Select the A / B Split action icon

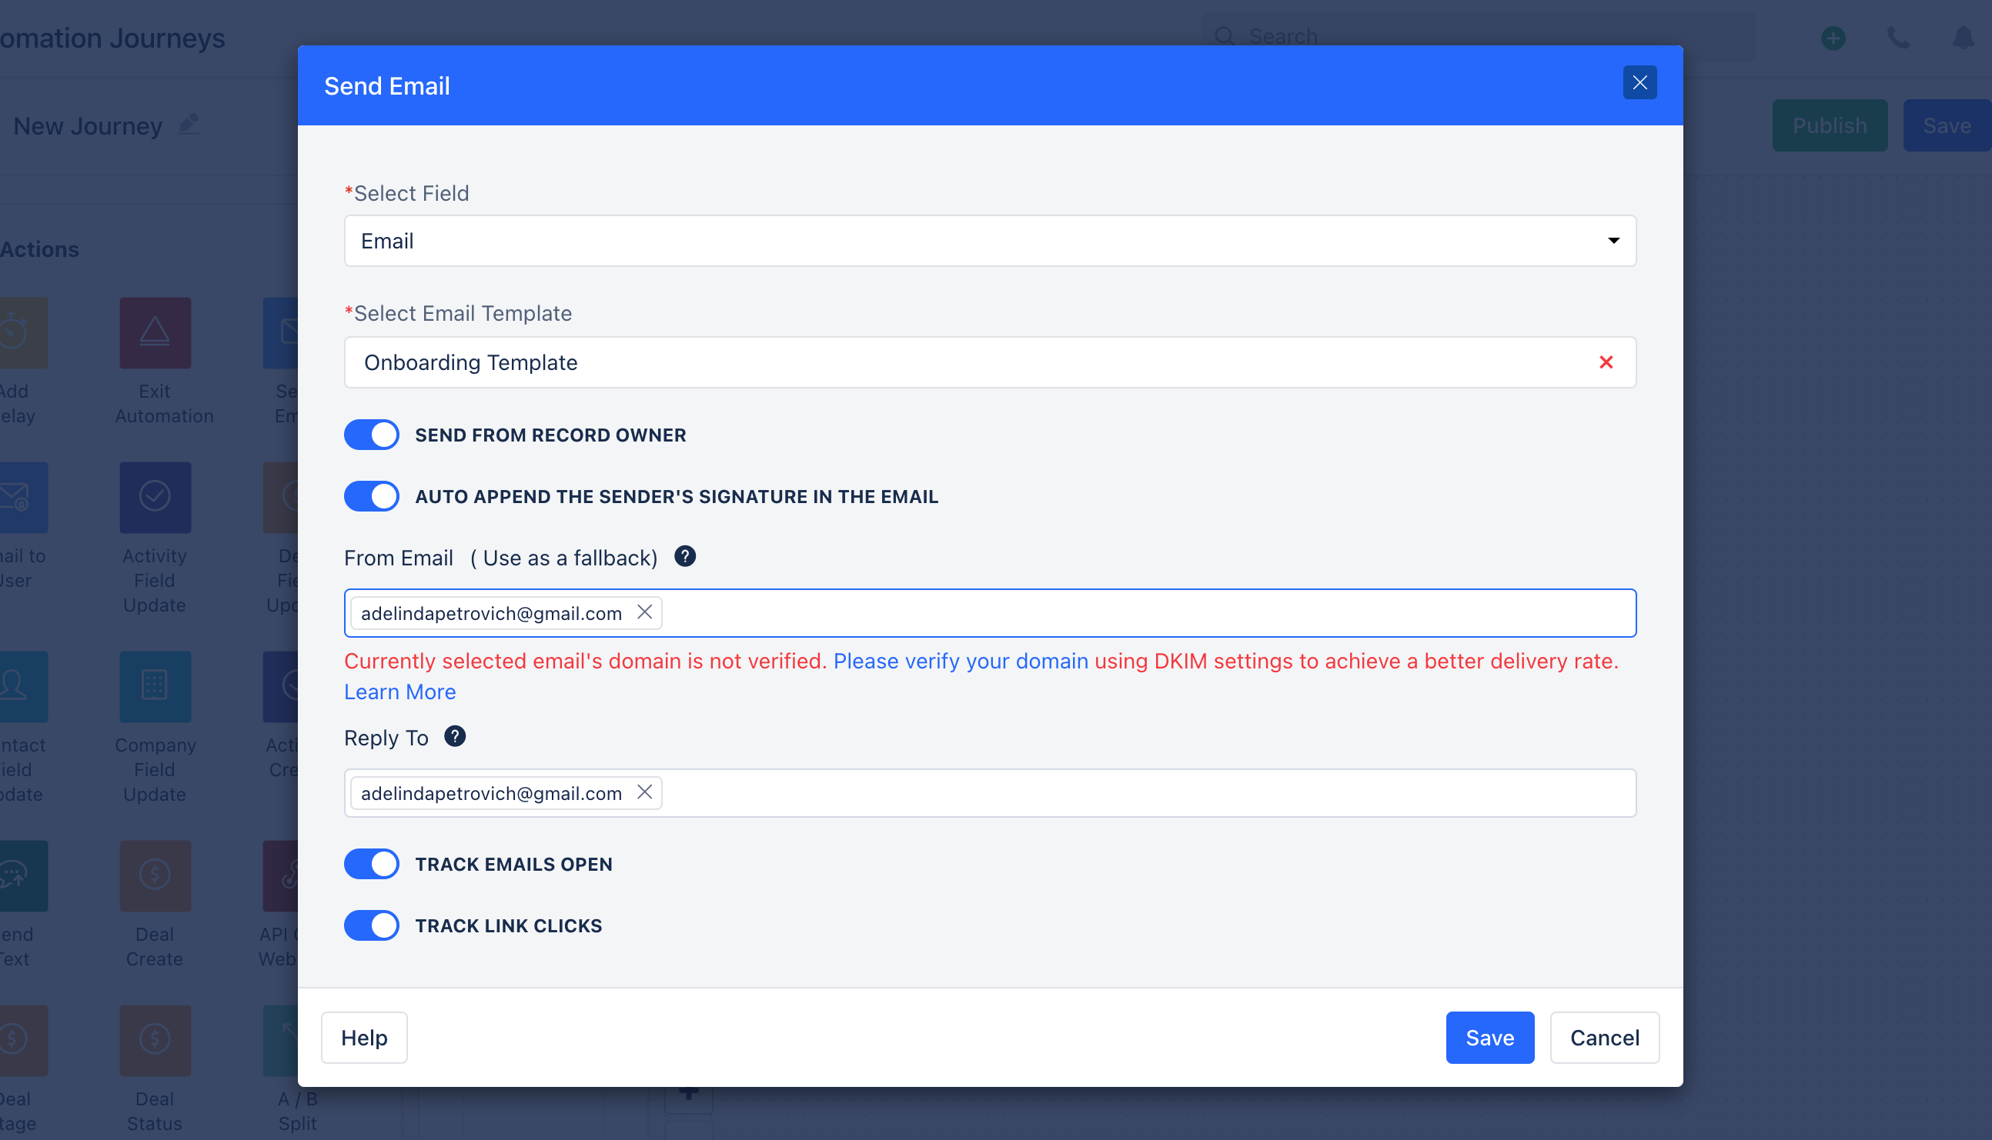click(x=280, y=1041)
